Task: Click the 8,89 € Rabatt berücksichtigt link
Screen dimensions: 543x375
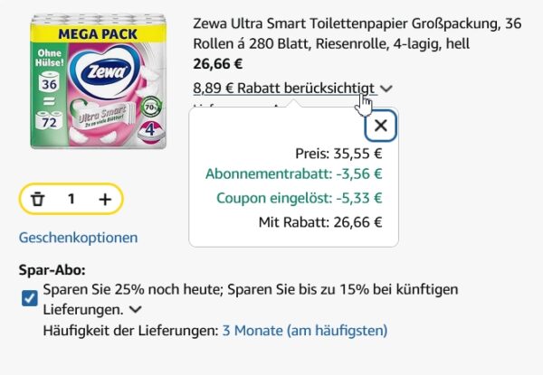Action: coord(283,88)
